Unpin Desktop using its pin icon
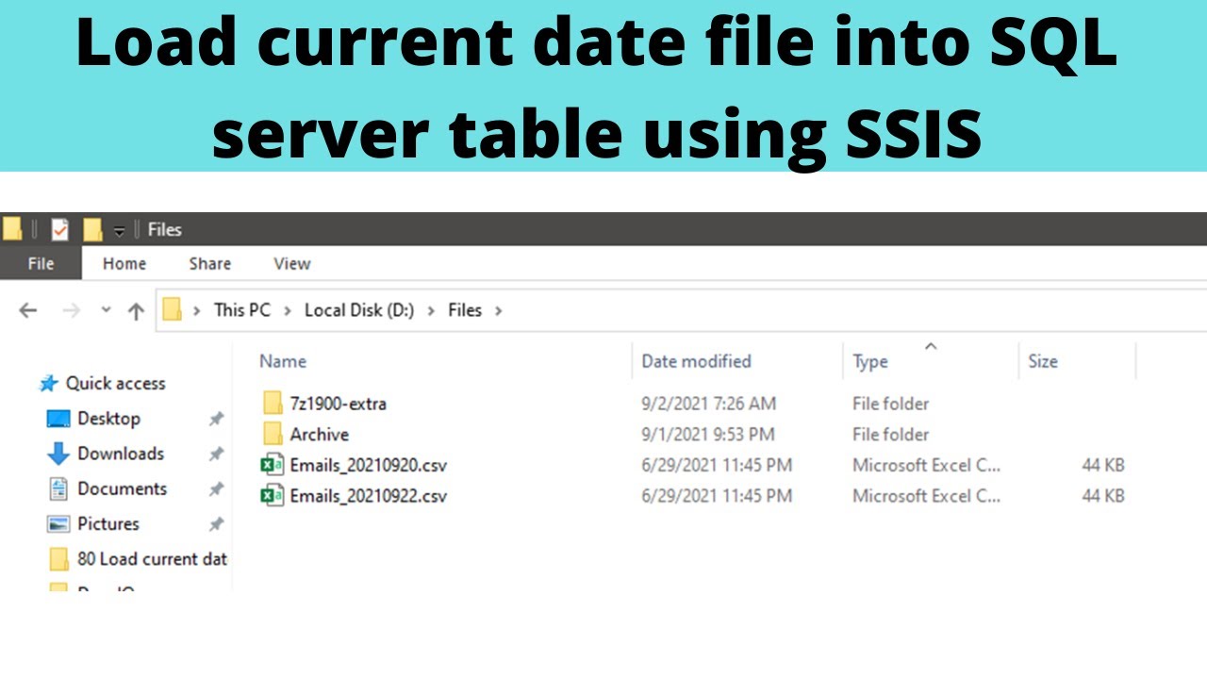This screenshot has height=679, width=1207. (x=216, y=419)
